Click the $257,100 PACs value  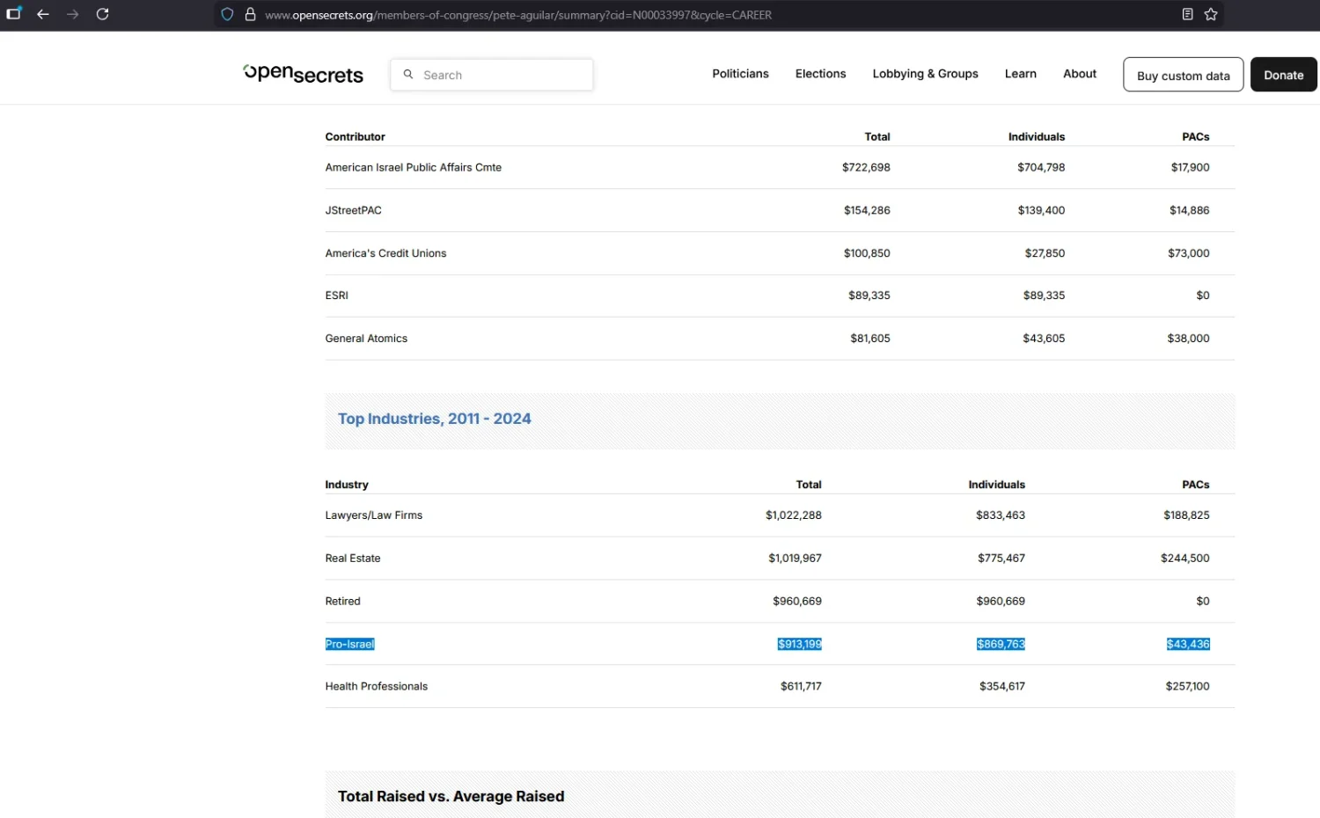click(1187, 686)
